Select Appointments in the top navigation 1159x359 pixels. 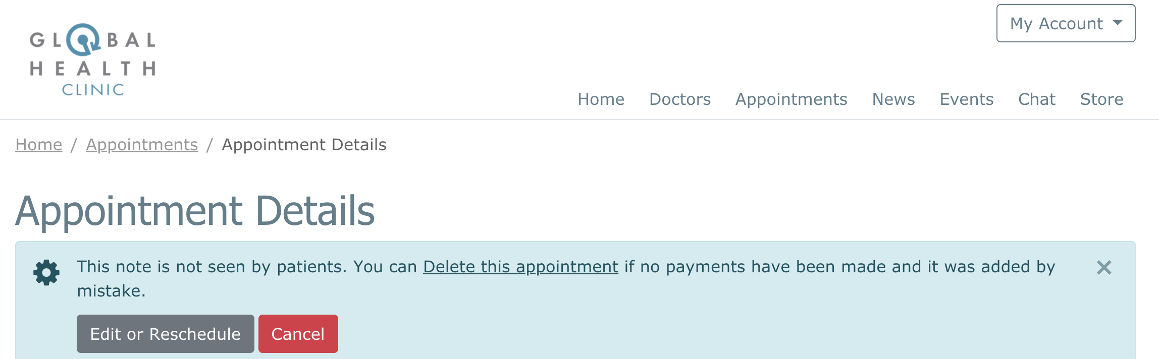point(791,99)
